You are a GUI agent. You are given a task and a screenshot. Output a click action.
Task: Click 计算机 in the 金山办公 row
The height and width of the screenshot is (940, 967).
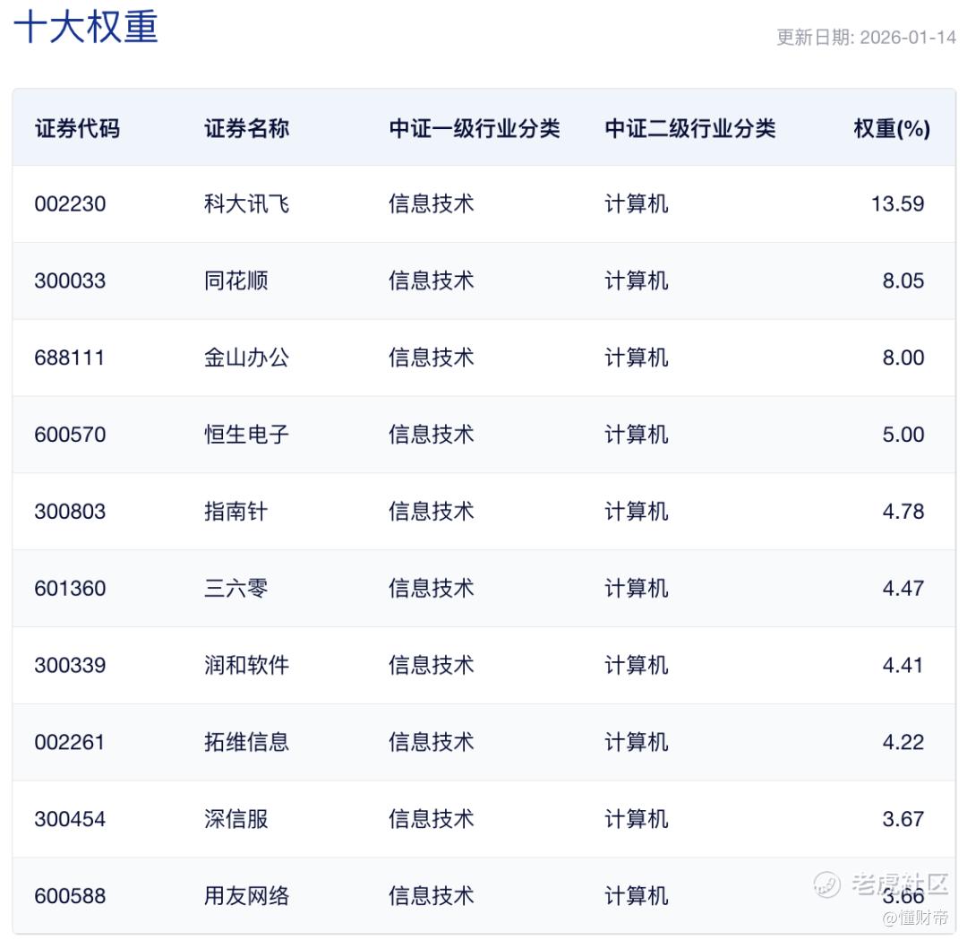coord(637,358)
